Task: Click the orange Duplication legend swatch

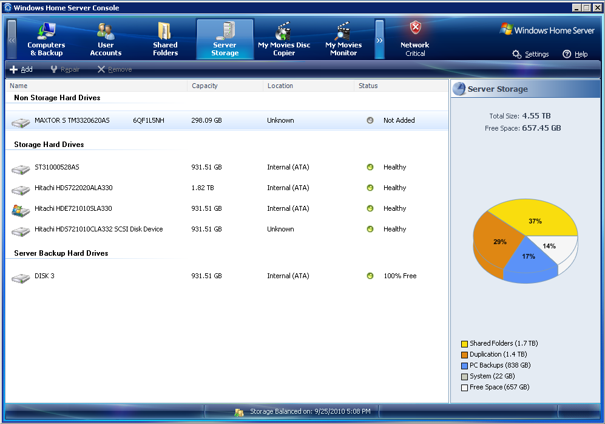Action: coord(465,355)
